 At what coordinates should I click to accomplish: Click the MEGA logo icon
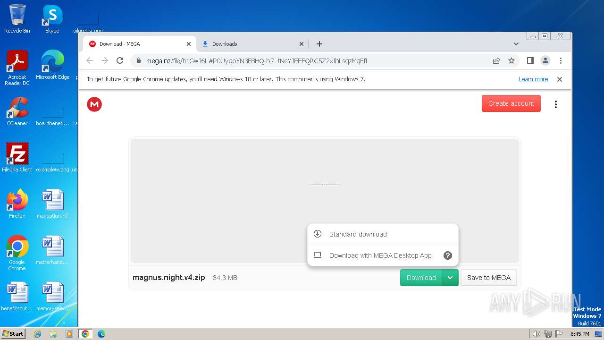[x=94, y=104]
